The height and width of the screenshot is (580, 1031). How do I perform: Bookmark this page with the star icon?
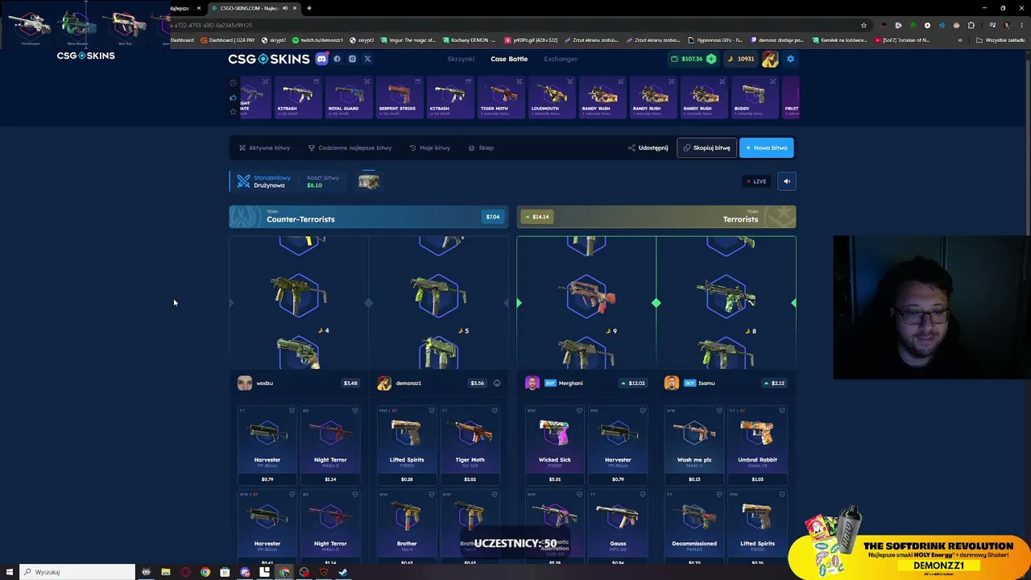863,25
